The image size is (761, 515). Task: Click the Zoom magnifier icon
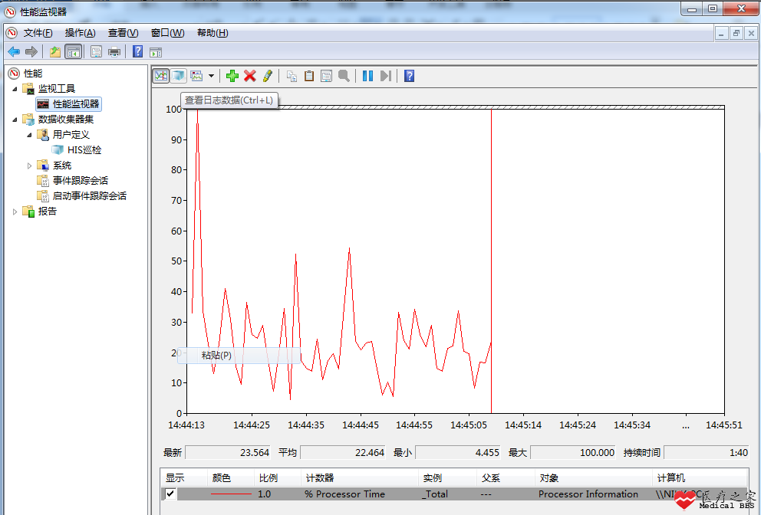pyautogui.click(x=344, y=76)
